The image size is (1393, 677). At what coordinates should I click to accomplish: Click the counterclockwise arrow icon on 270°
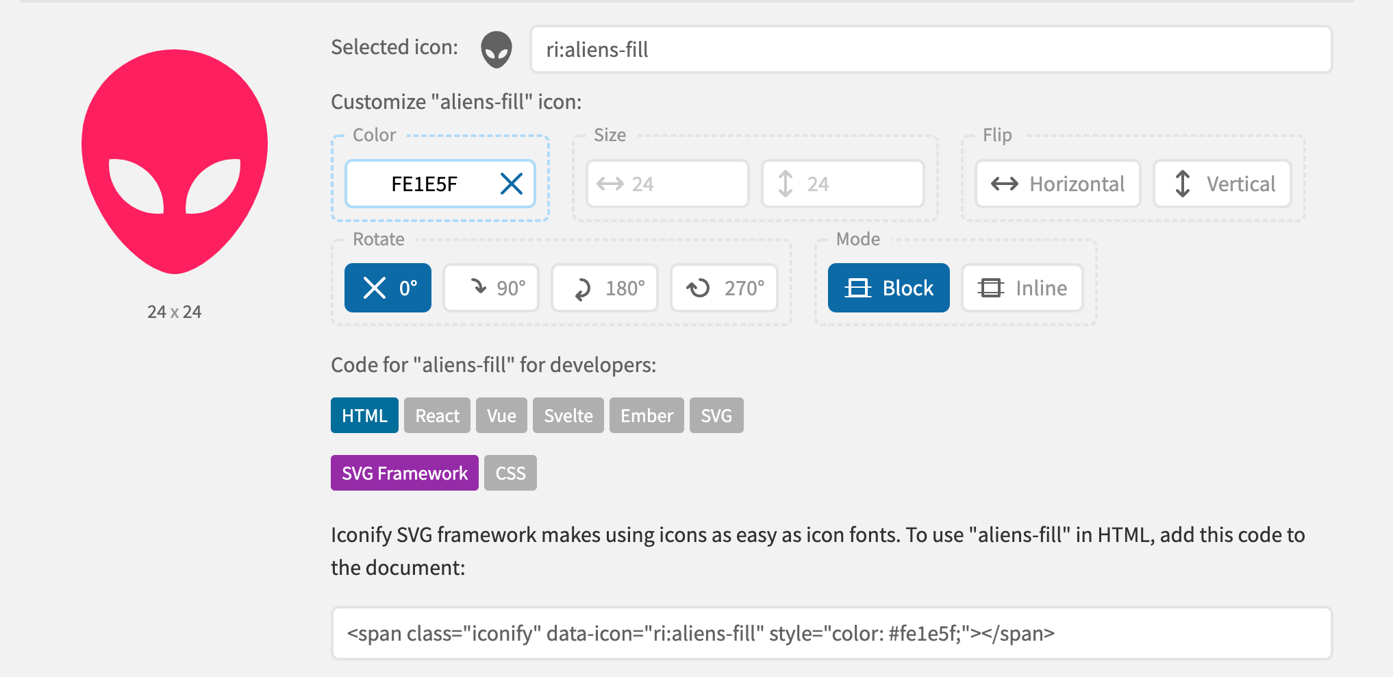tap(699, 288)
